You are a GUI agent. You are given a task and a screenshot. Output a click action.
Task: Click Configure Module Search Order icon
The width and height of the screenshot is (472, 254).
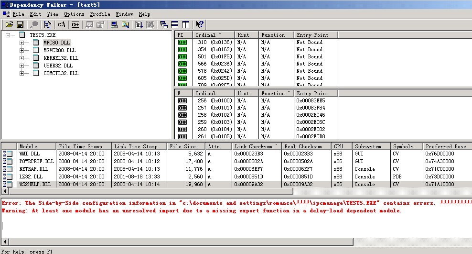click(125, 24)
